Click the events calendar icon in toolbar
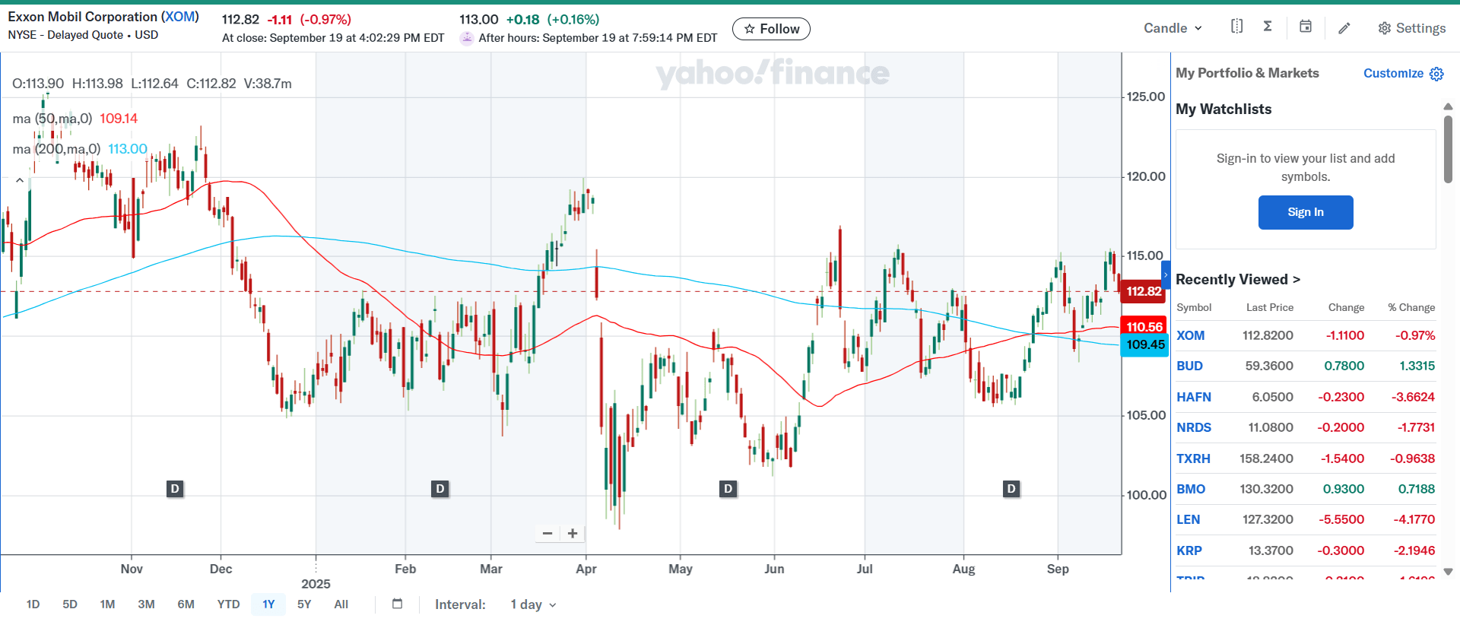Screen dimensions: 1460x625 (1306, 27)
